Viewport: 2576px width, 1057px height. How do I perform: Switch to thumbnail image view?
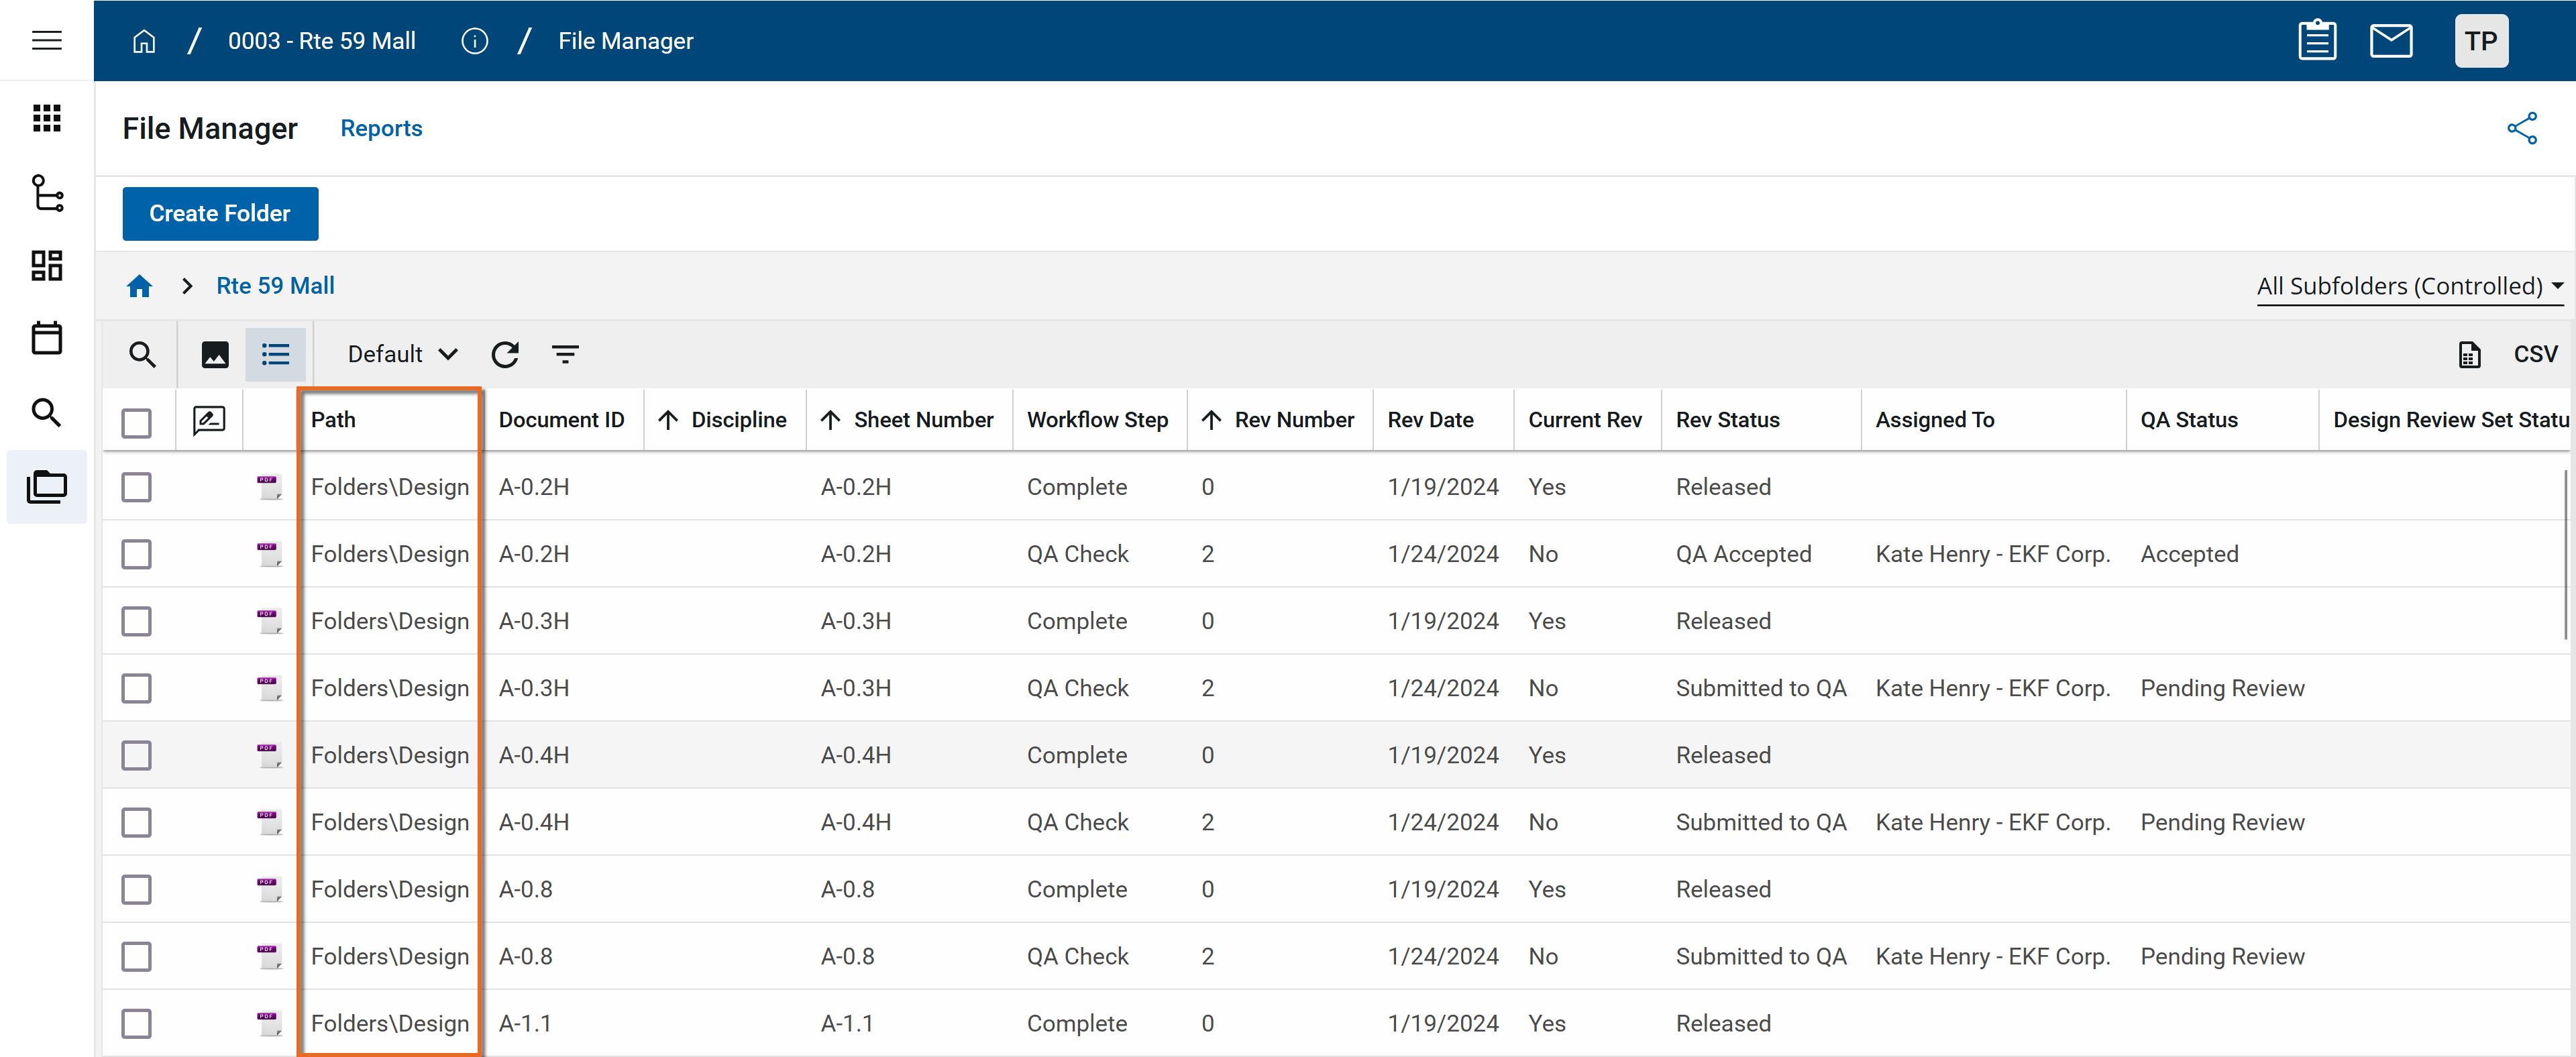point(215,354)
